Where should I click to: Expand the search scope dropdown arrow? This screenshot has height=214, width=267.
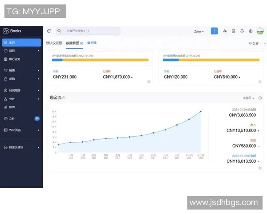click(63, 31)
